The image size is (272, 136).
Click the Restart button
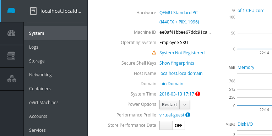[169, 105]
